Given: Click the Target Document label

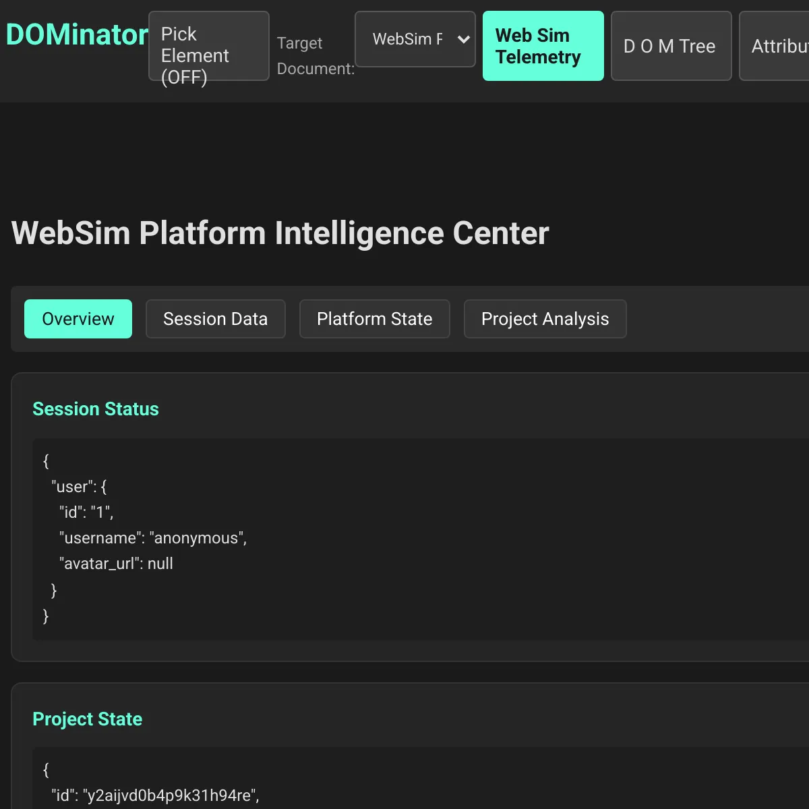Looking at the screenshot, I should tap(315, 55).
